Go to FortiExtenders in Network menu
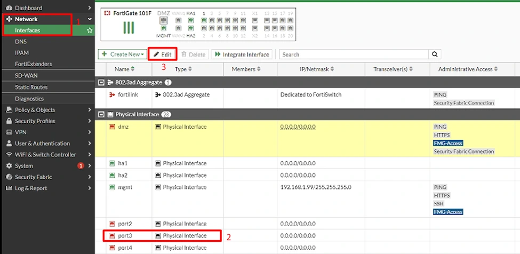Screen dimensions: 520x254 click(x=33, y=64)
